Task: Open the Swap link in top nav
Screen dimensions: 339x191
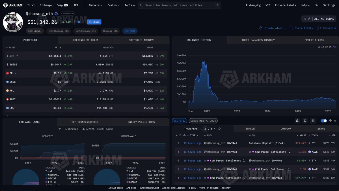Action: pyautogui.click(x=62, y=5)
